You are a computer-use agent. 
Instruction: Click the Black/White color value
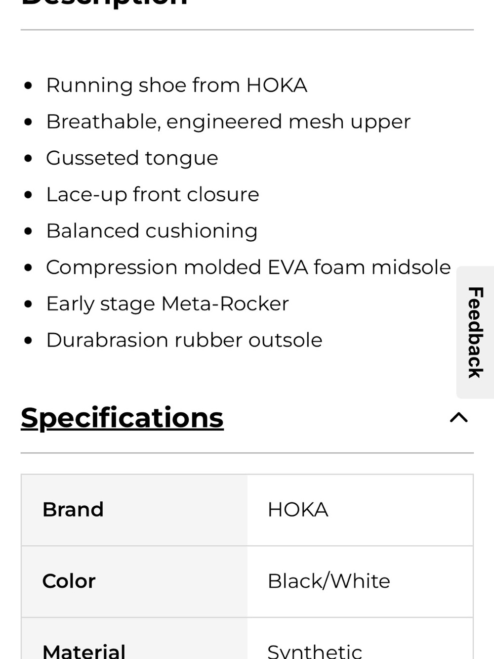point(329,581)
